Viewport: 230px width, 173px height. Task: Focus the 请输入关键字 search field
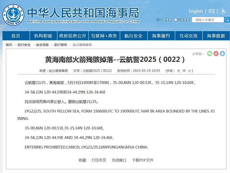click(x=208, y=20)
